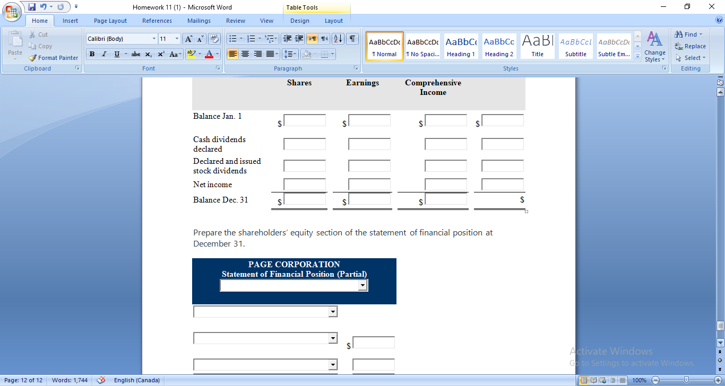Image resolution: width=725 pixels, height=386 pixels.
Task: Switch to the References tab
Action: click(157, 21)
